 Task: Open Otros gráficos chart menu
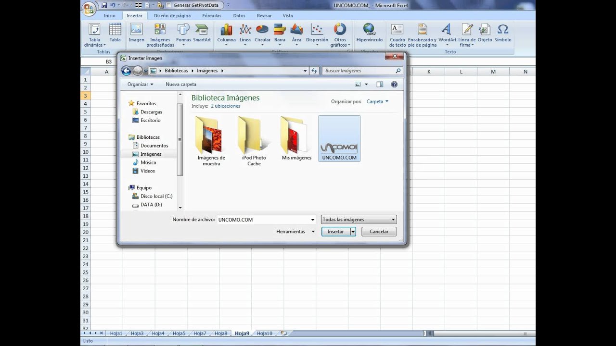pos(340,35)
